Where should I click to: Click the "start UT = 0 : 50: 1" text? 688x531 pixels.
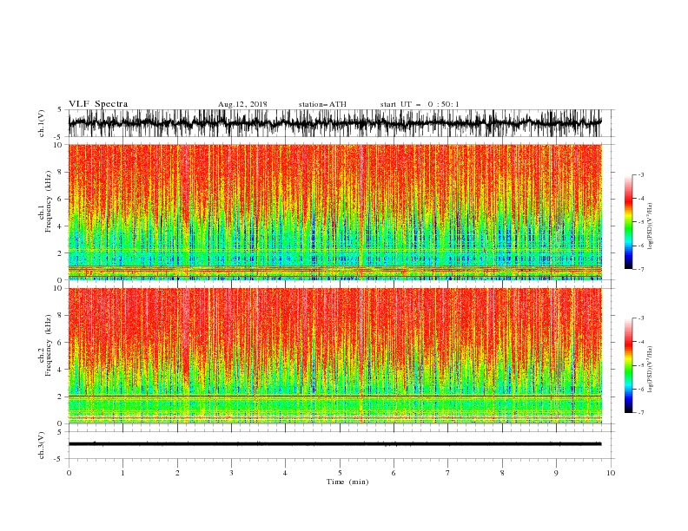point(420,104)
